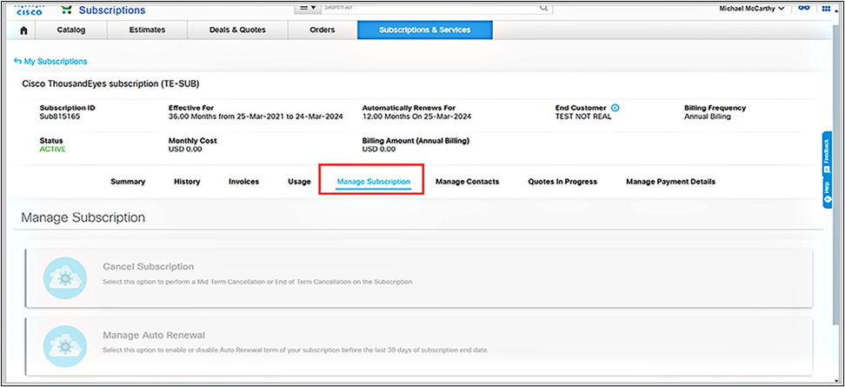The width and height of the screenshot is (845, 387).
Task: Open the apps grid icon
Action: 826,9
